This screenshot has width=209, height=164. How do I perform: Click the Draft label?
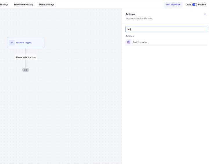tap(188, 5)
